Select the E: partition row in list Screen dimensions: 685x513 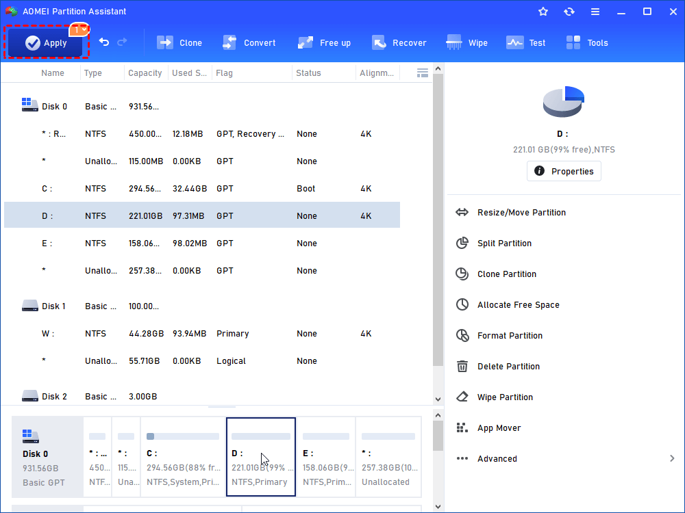202,243
